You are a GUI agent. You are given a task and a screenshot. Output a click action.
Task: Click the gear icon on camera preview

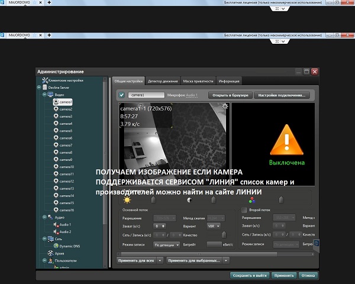pos(224,106)
